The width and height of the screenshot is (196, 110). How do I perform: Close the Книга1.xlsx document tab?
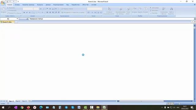pos(13,22)
